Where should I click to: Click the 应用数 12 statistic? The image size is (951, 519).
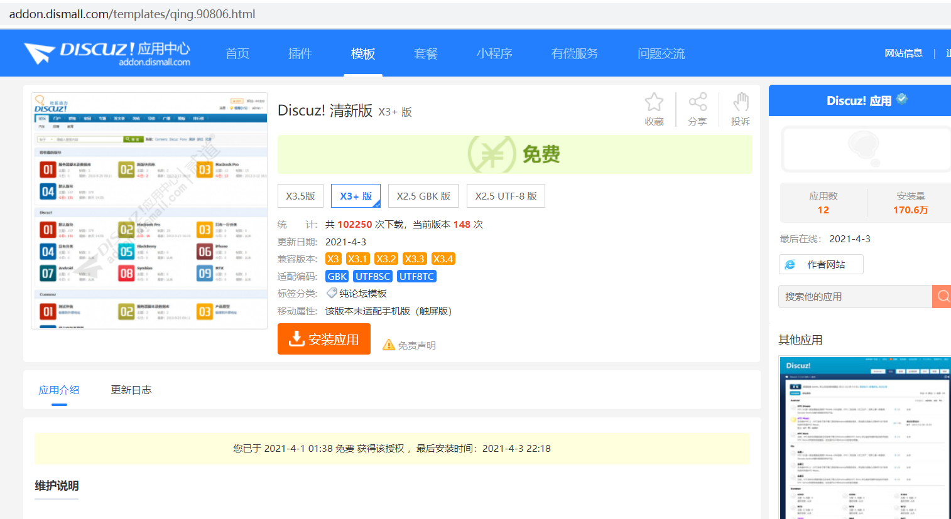click(823, 203)
